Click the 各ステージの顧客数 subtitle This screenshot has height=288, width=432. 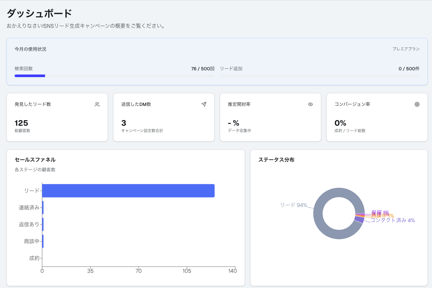point(35,169)
